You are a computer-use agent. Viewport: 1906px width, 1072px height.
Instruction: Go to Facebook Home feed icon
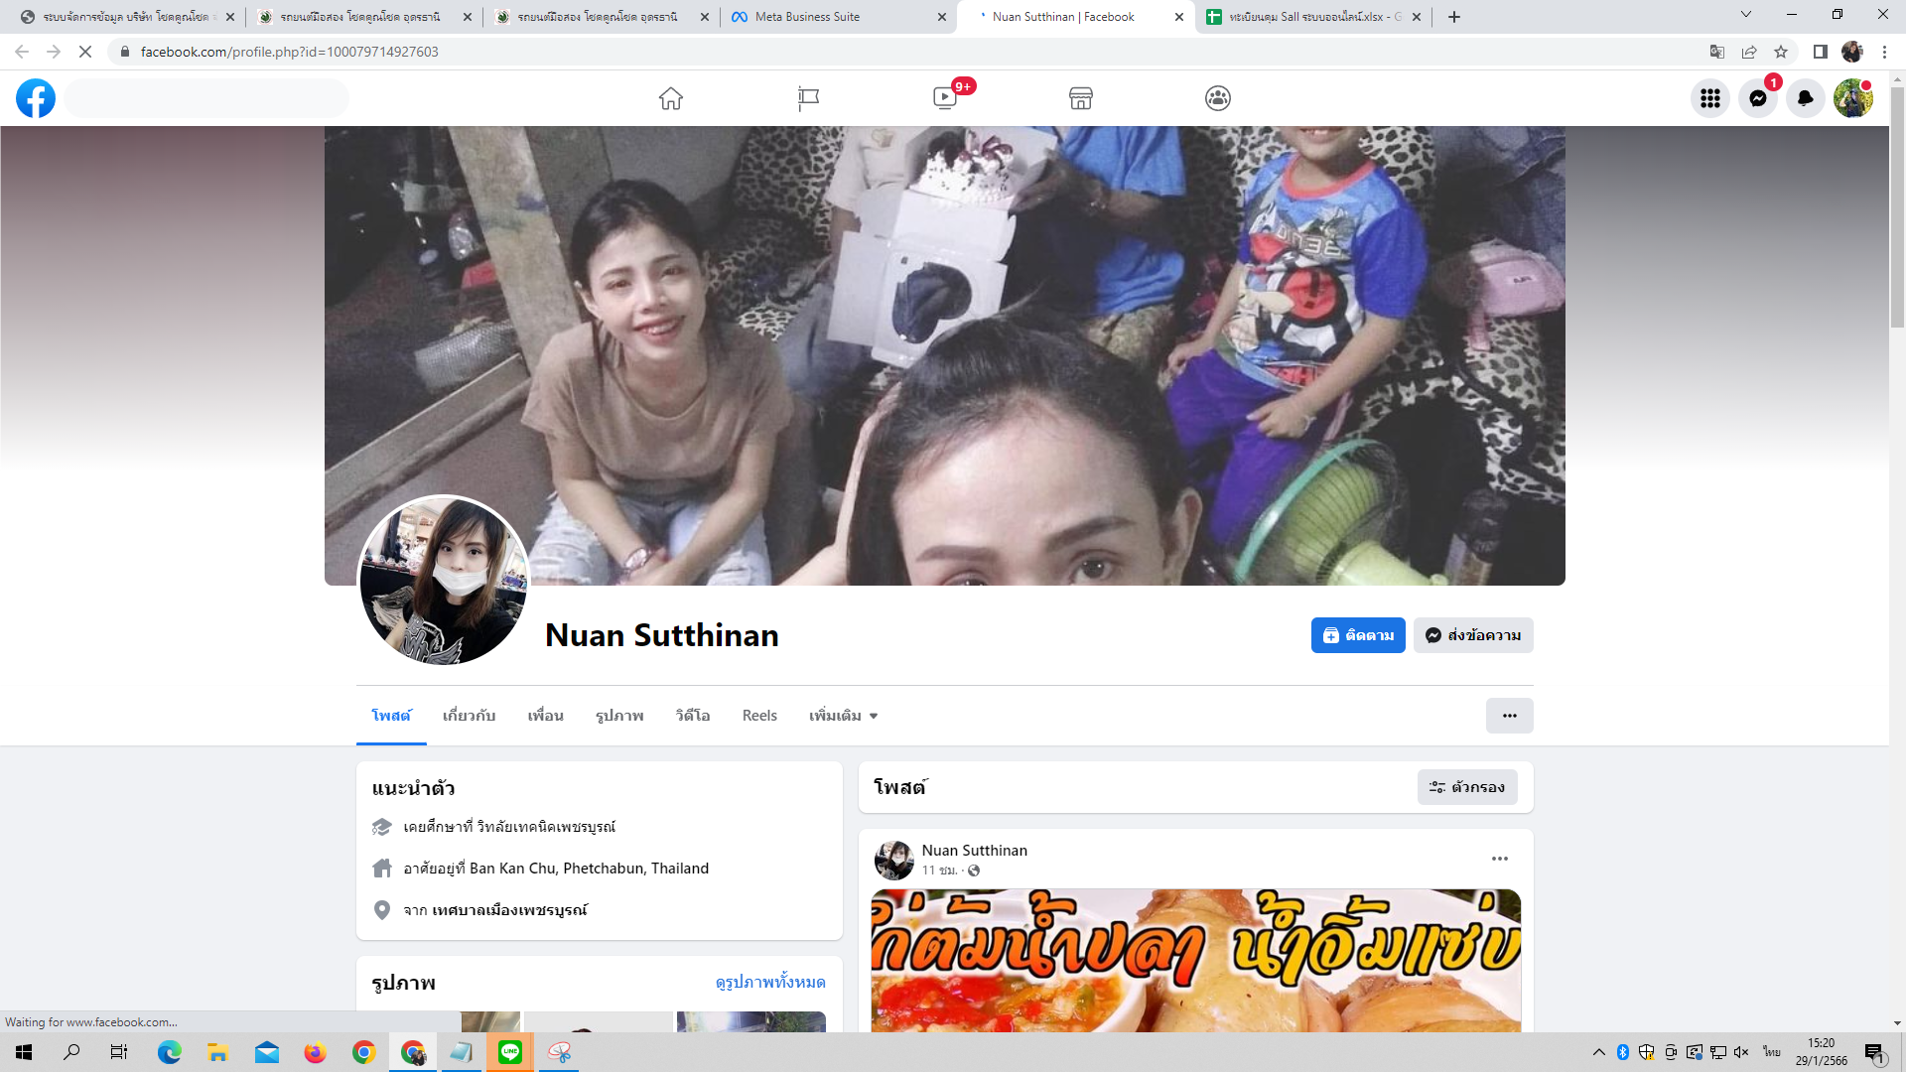pyautogui.click(x=671, y=98)
